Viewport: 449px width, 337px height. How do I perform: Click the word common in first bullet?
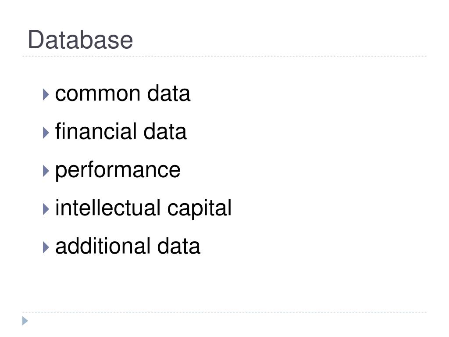pyautogui.click(x=98, y=94)
